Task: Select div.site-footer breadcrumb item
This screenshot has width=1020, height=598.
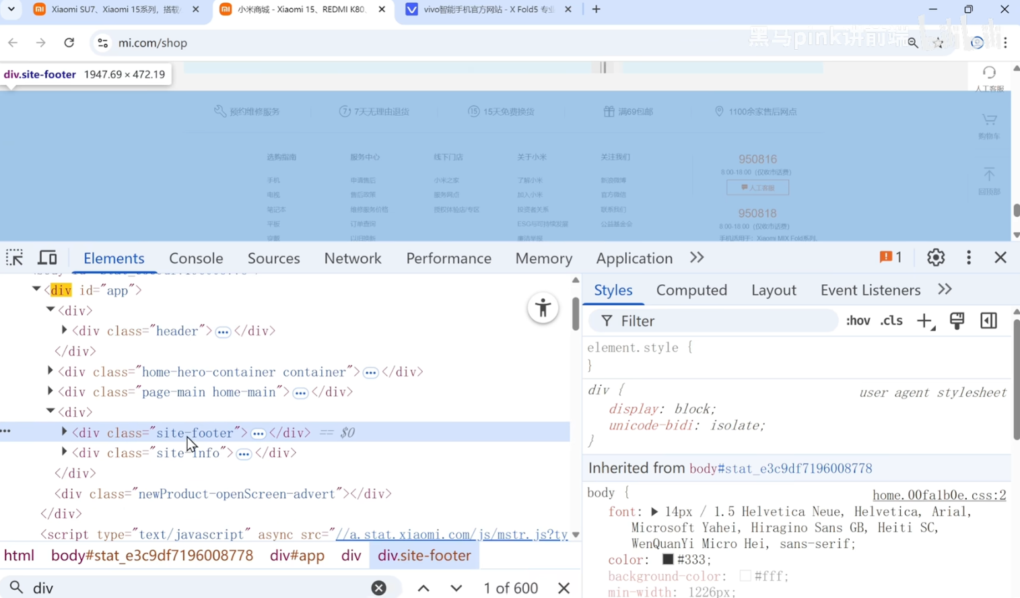Action: pyautogui.click(x=424, y=556)
